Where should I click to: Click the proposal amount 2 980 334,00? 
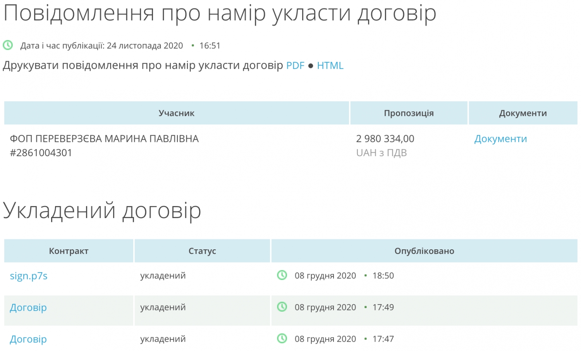point(385,139)
